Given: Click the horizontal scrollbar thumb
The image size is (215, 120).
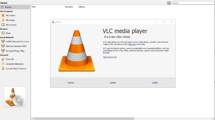Looking at the screenshot, I should click(x=84, y=119).
